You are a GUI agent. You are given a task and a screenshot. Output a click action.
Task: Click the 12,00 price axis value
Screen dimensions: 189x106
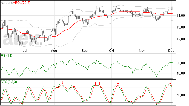[181, 39]
